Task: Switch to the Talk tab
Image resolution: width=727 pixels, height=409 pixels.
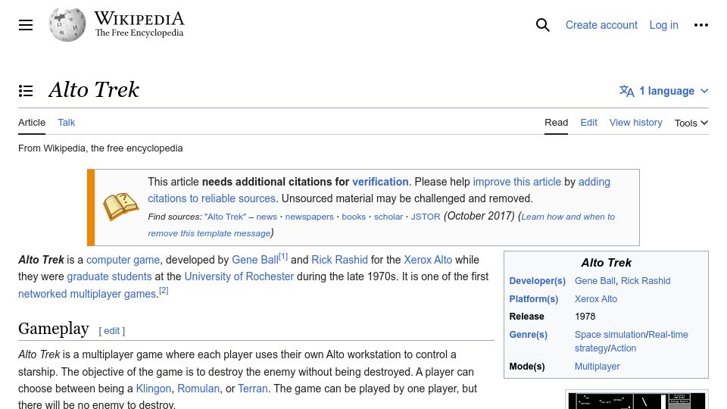Action: click(67, 123)
